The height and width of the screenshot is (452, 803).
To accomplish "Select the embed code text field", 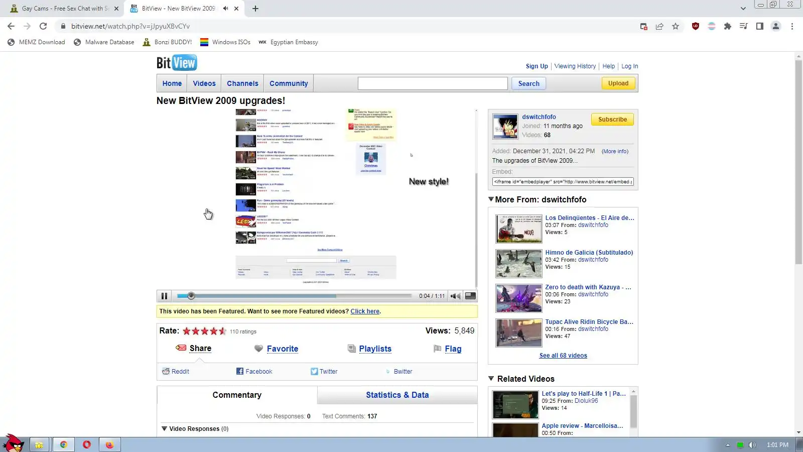I will pyautogui.click(x=563, y=182).
